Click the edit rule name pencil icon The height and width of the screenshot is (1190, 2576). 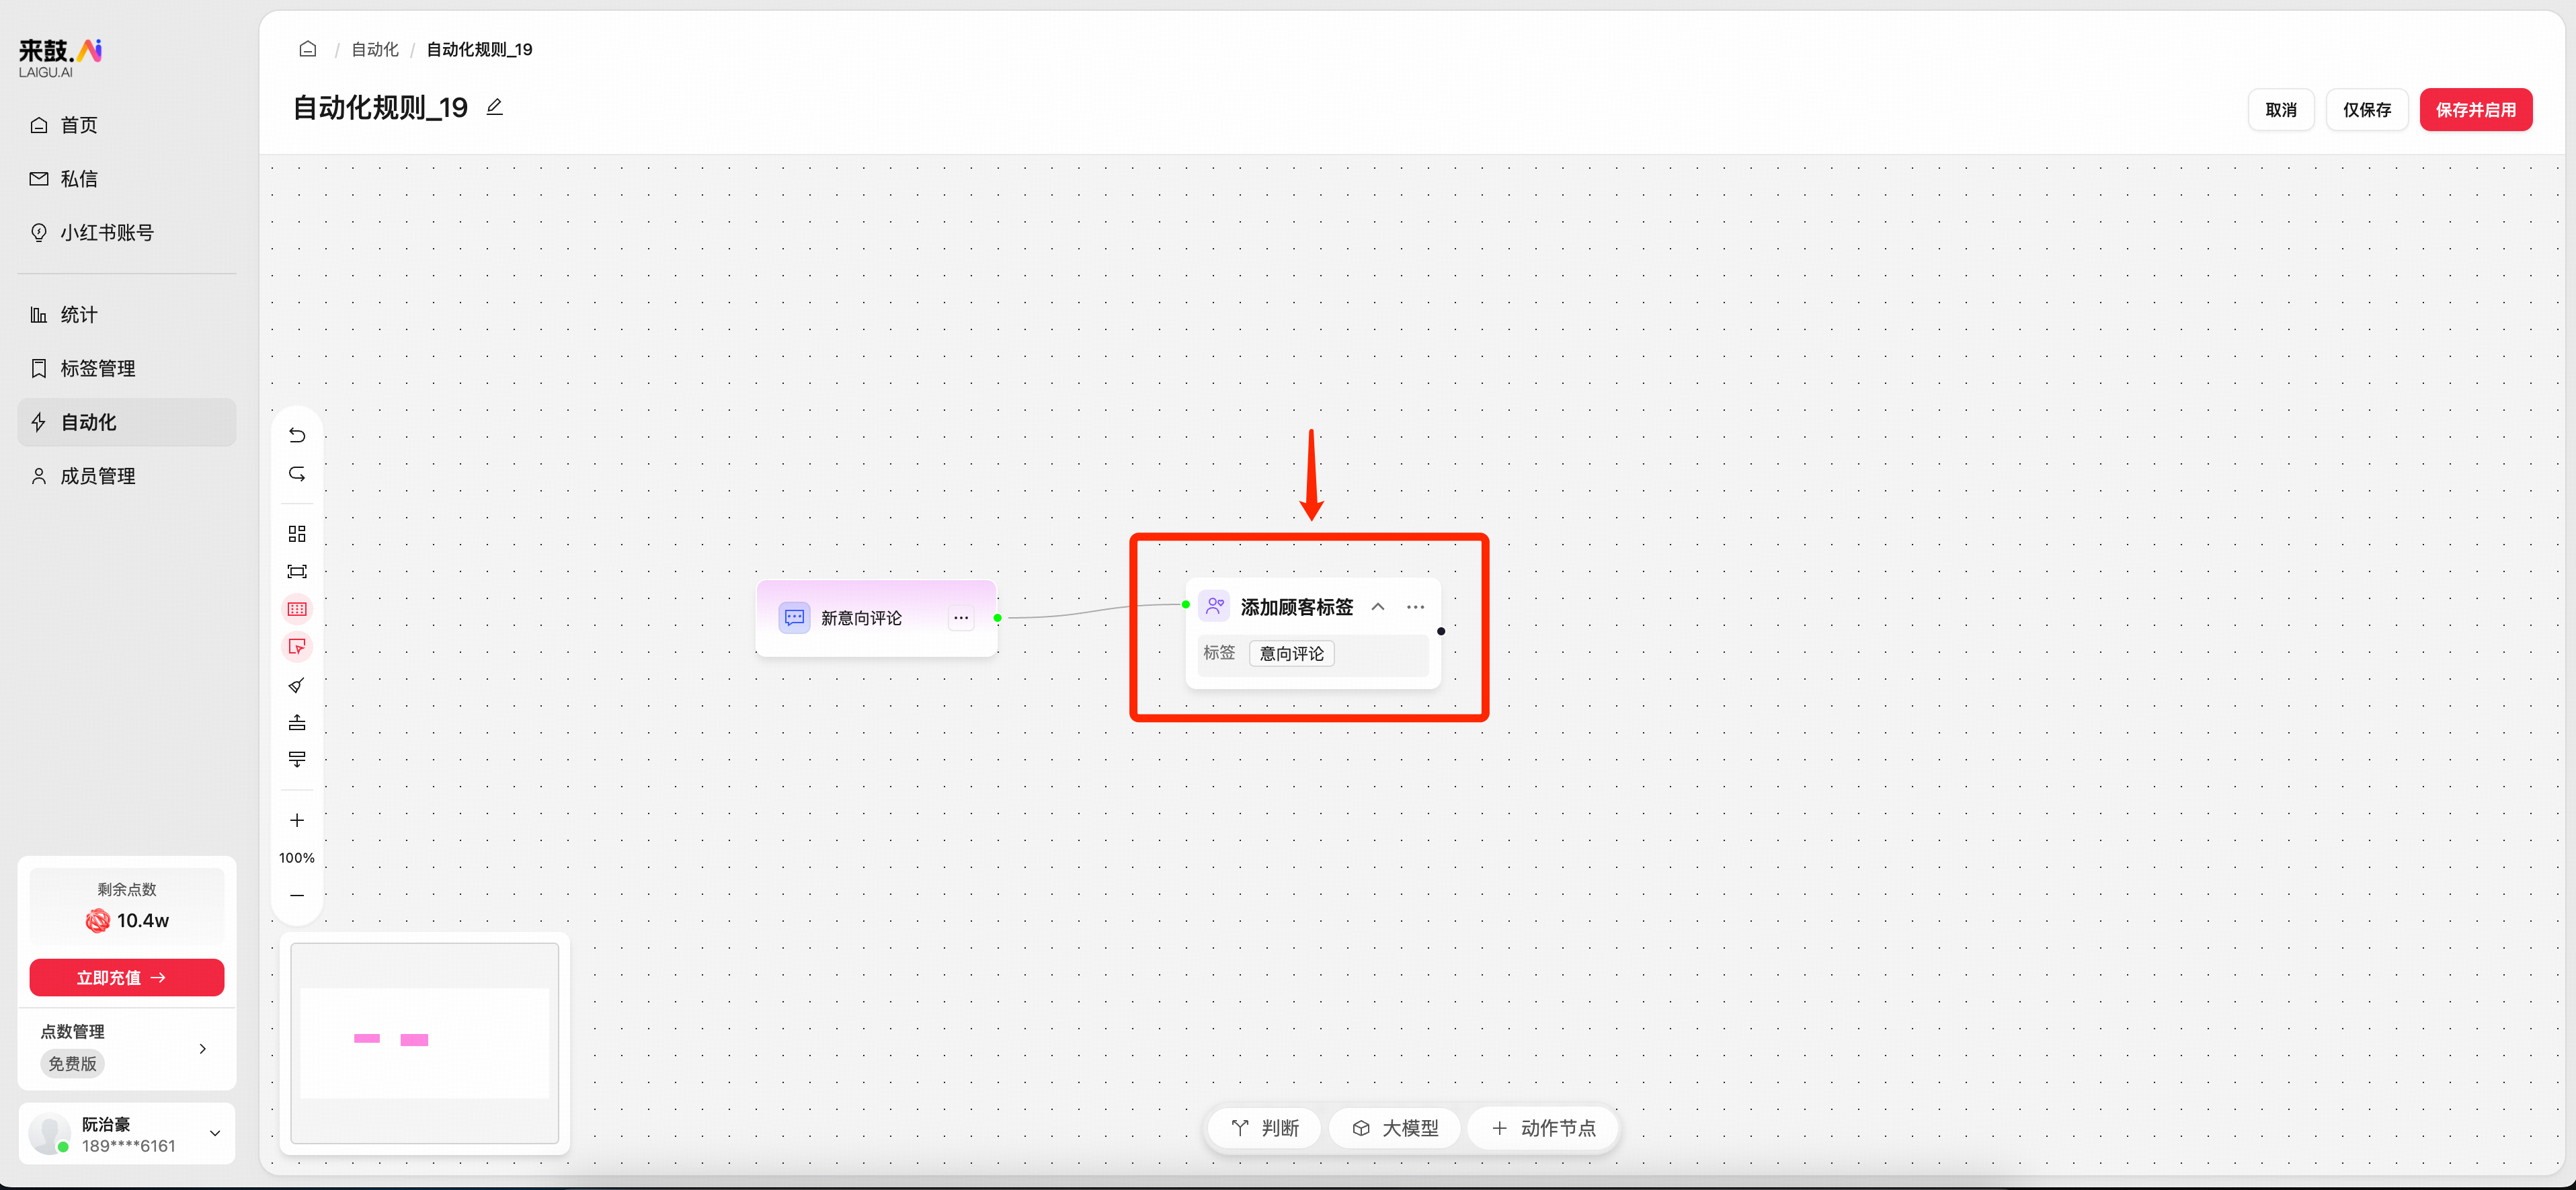494,107
